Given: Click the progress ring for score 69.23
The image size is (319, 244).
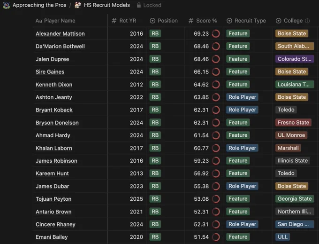Looking at the screenshot, I should 216,34.
